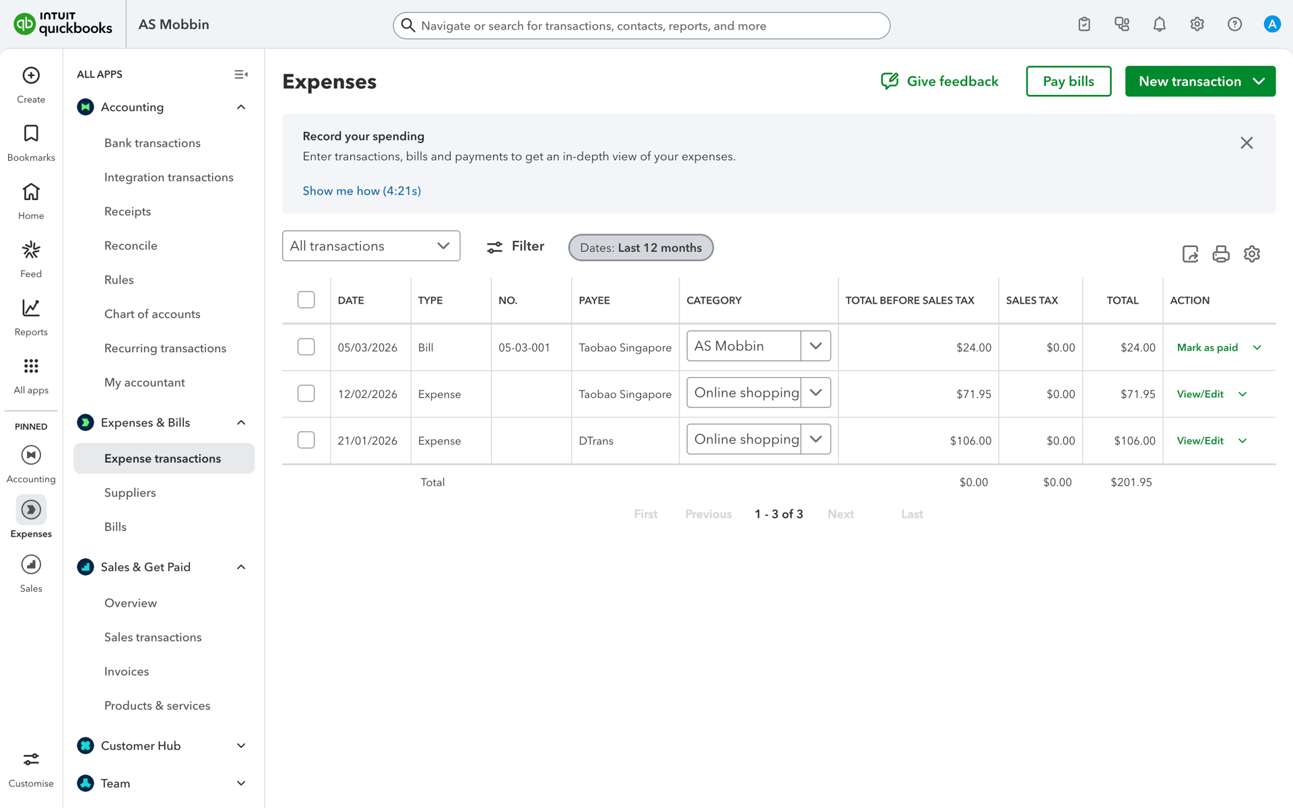Select the 21/01/2026 DTrans row checkbox
Image resolution: width=1293 pixels, height=808 pixels.
306,440
